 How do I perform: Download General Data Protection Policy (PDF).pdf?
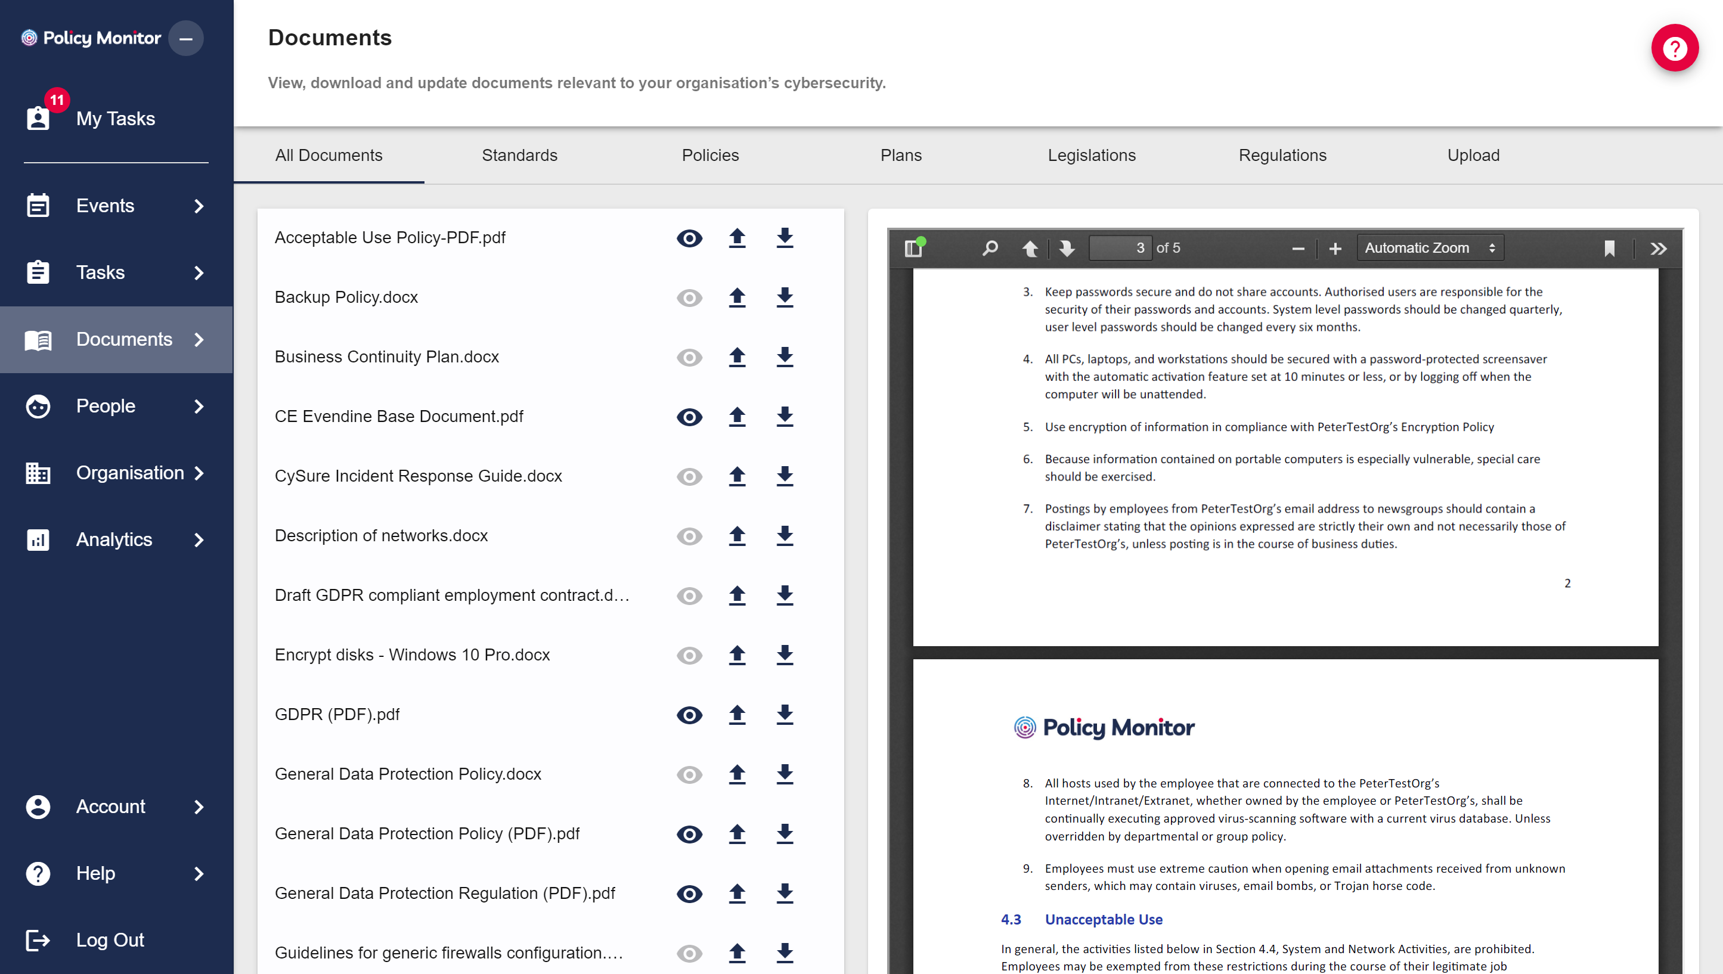tap(785, 833)
